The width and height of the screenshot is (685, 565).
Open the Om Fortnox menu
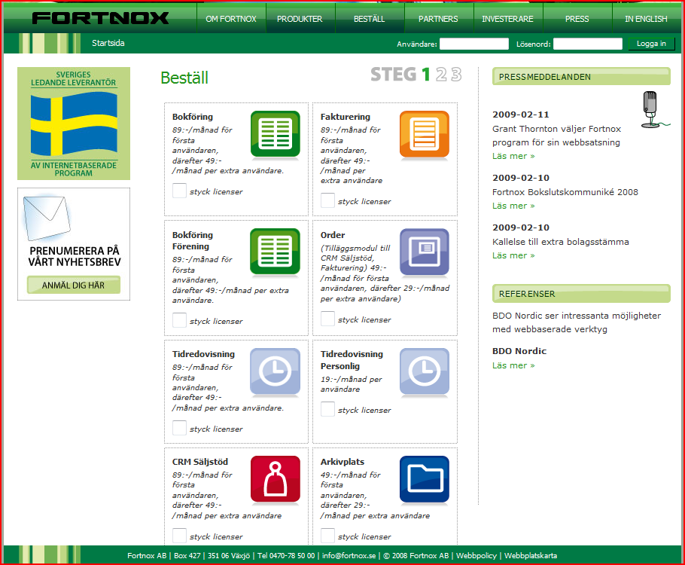point(231,19)
